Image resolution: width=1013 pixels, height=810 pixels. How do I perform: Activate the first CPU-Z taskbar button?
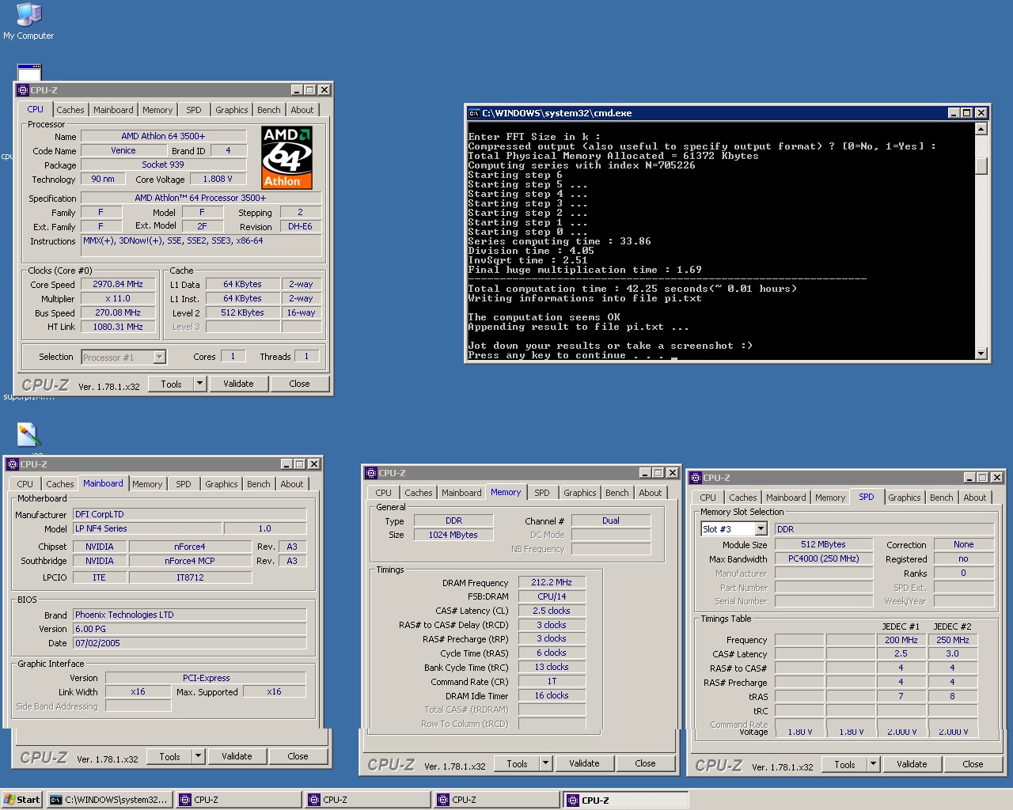click(x=239, y=800)
